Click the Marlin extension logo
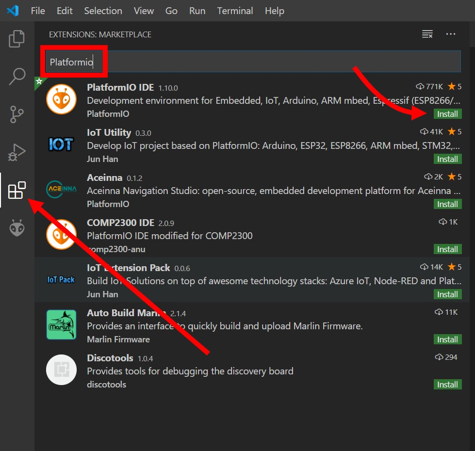This screenshot has height=451, width=475. tap(61, 324)
